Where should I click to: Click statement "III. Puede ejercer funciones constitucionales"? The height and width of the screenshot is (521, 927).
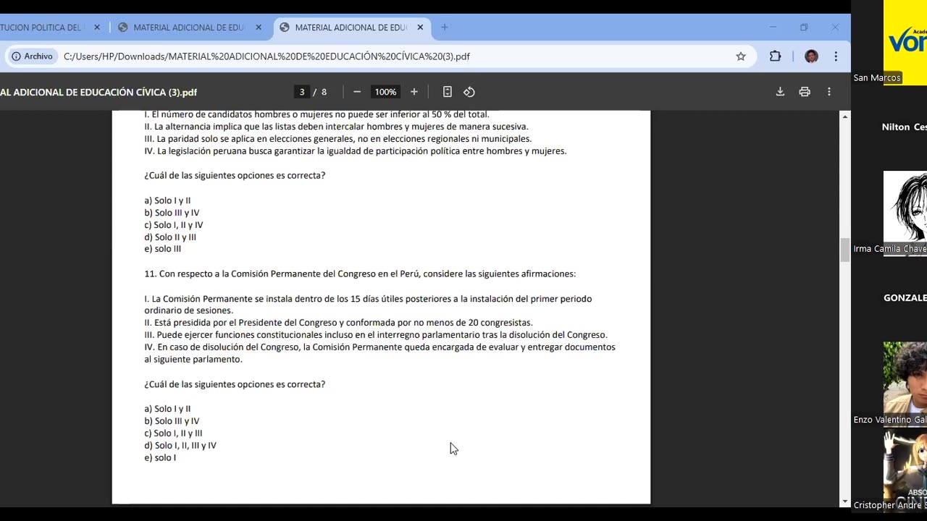coord(376,335)
